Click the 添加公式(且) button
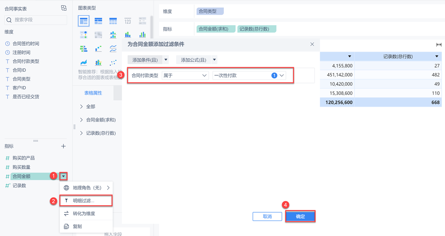Image resolution: width=445 pixels, height=236 pixels. 193,60
